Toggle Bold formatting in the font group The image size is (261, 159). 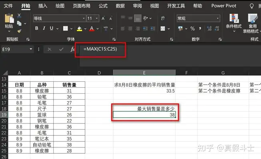point(36,28)
